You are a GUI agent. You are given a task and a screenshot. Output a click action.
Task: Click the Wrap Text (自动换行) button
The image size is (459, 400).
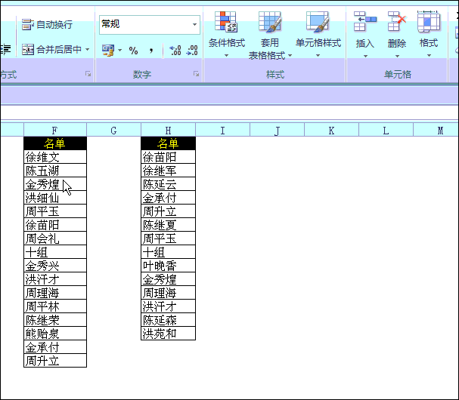[47, 25]
